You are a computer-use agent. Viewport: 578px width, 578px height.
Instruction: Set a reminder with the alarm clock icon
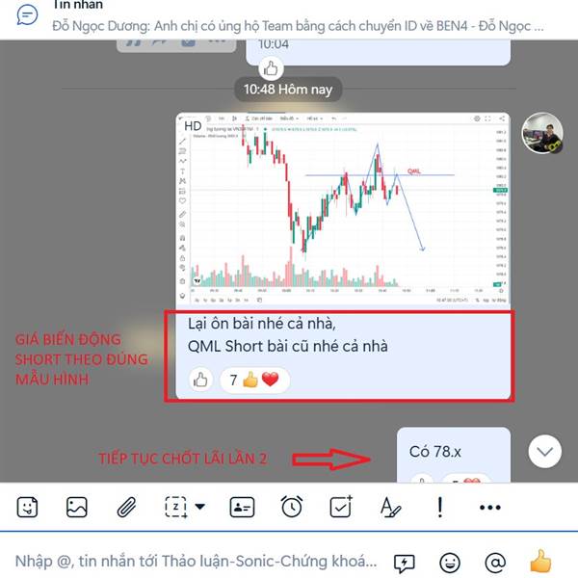(292, 508)
